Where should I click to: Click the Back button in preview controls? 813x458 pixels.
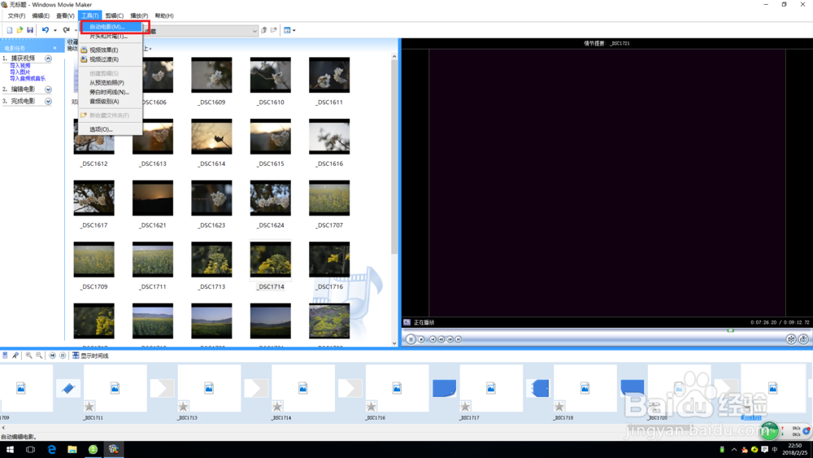[x=433, y=339]
